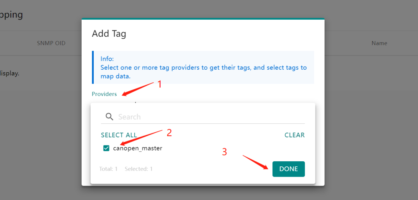Click the empty table "display." message
Image resolution: width=418 pixels, height=200 pixels.
10,73
